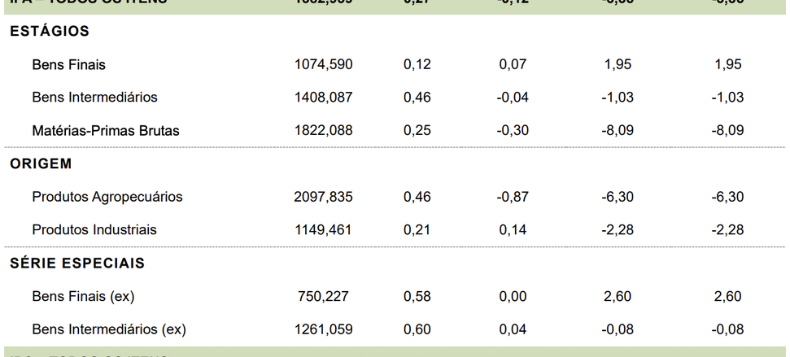Screen dimensions: 790x357
Task: Click the ESTÁGIOS section heading
Action: pyautogui.click(x=50, y=32)
